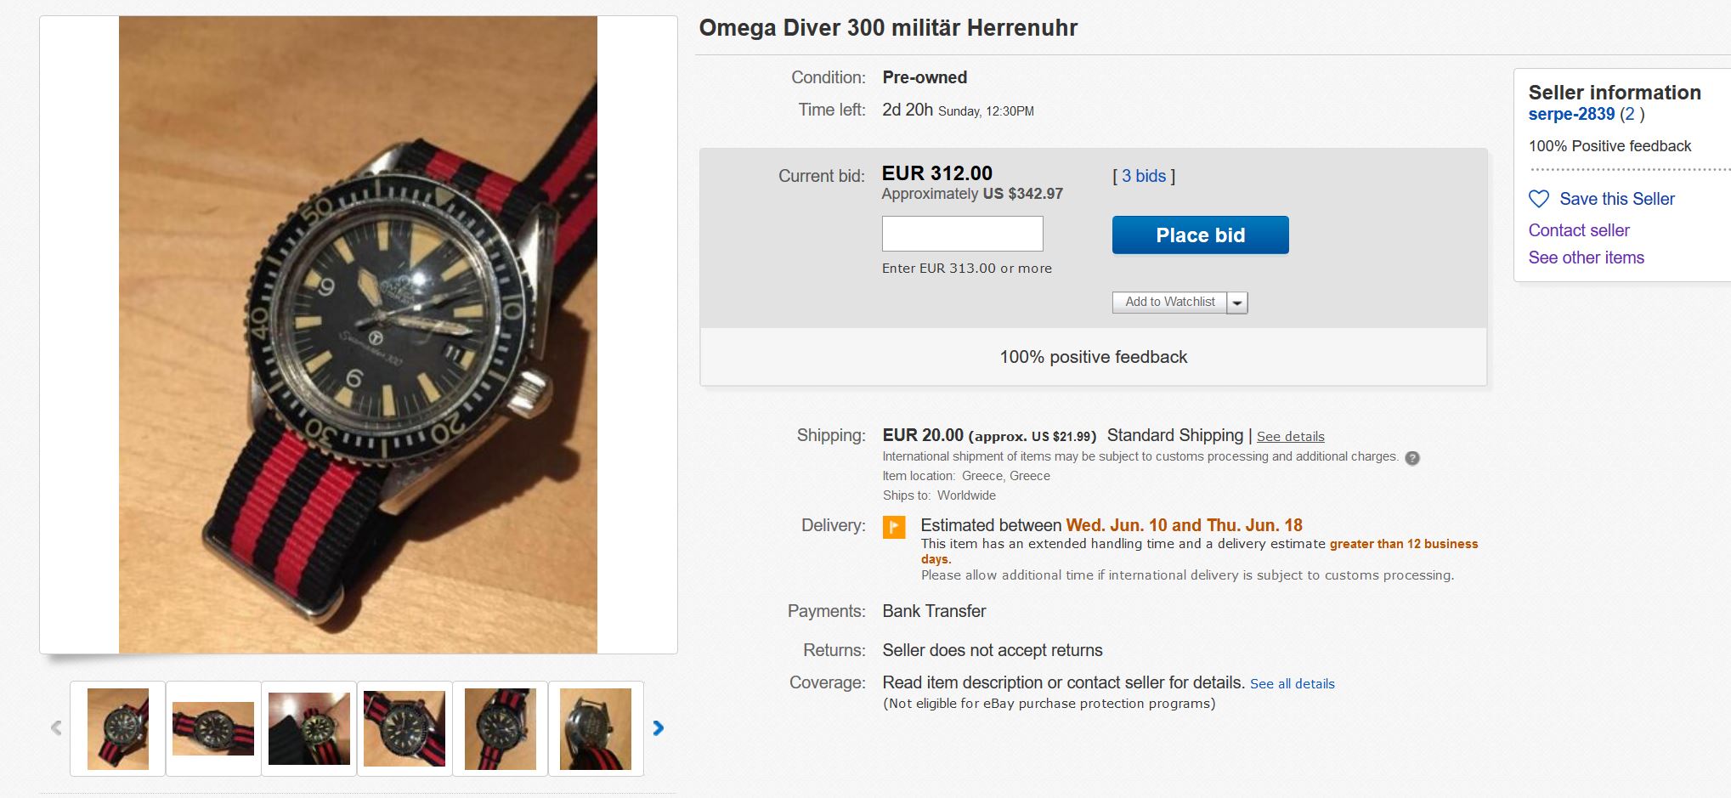Select the last thumbnail showing watch caseback

596,728
